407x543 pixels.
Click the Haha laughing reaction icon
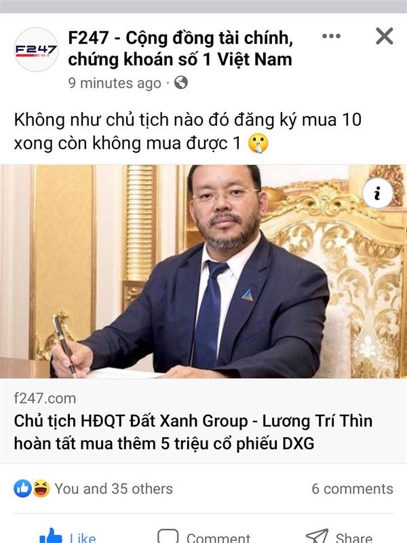click(41, 489)
